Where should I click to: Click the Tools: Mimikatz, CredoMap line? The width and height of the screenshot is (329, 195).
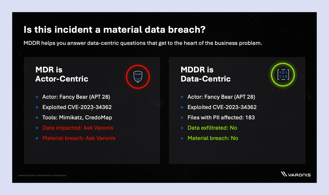[x=77, y=118]
